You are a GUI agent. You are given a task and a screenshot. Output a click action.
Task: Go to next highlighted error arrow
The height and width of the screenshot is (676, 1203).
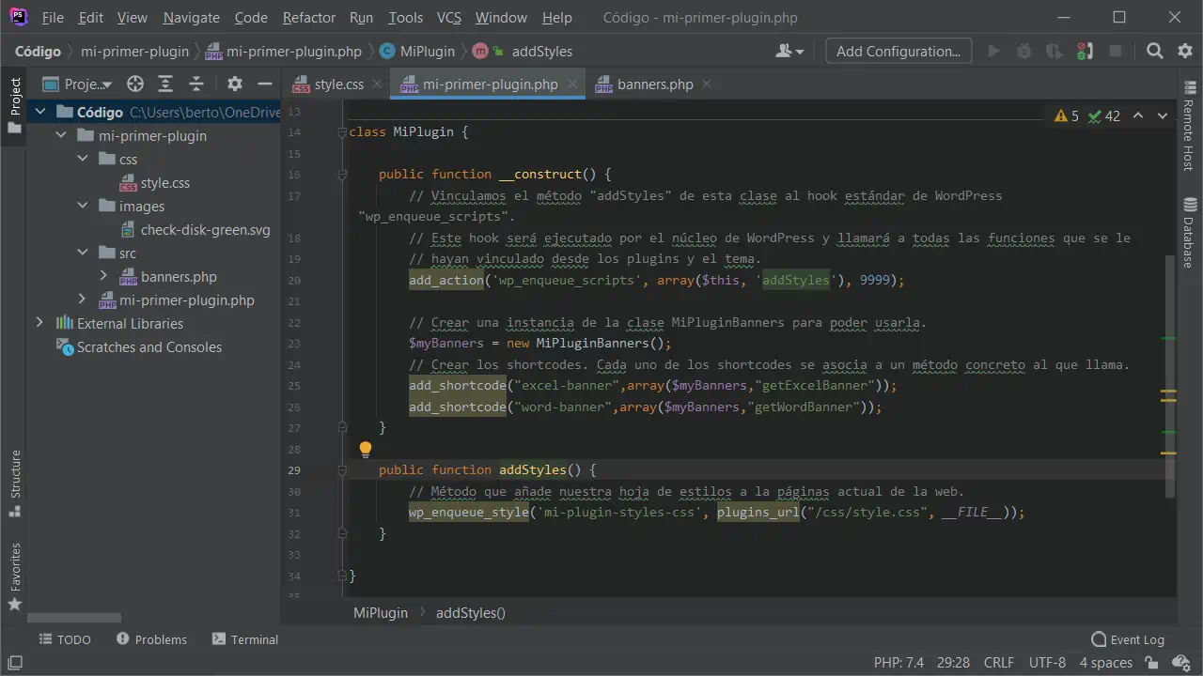(x=1163, y=115)
